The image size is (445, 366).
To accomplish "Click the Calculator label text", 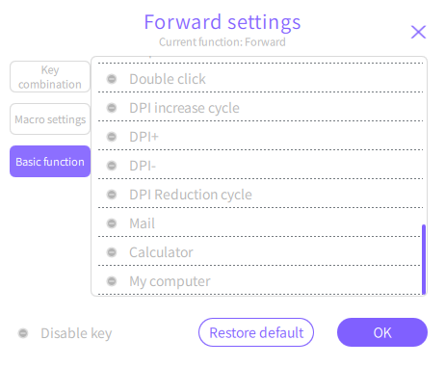I will (x=161, y=252).
